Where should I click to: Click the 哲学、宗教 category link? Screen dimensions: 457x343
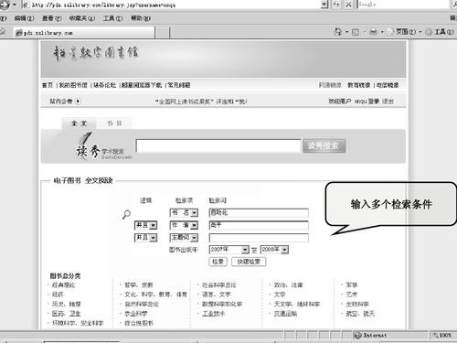pyautogui.click(x=139, y=285)
